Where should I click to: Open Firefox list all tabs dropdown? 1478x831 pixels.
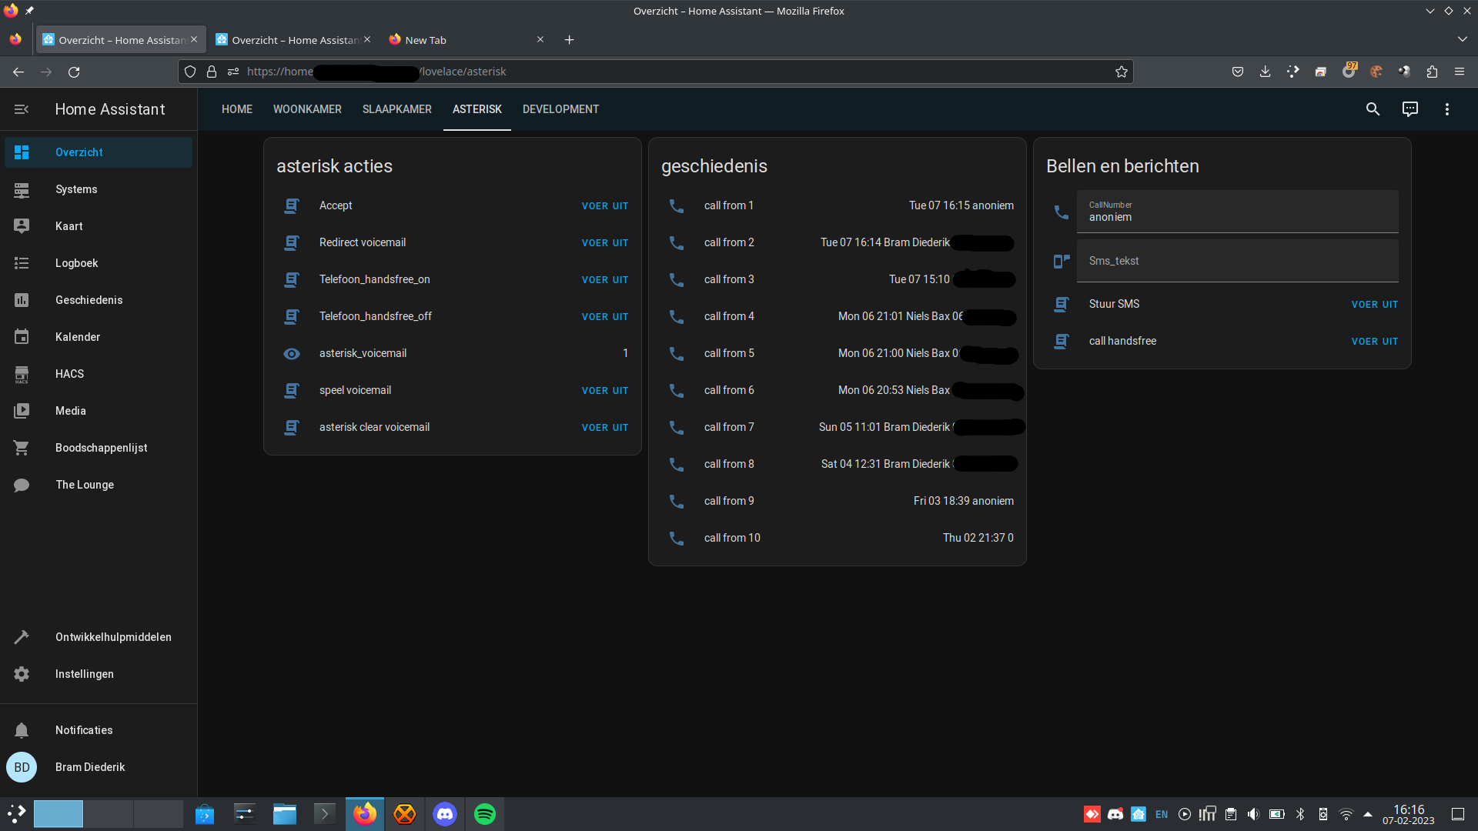pos(1462,39)
